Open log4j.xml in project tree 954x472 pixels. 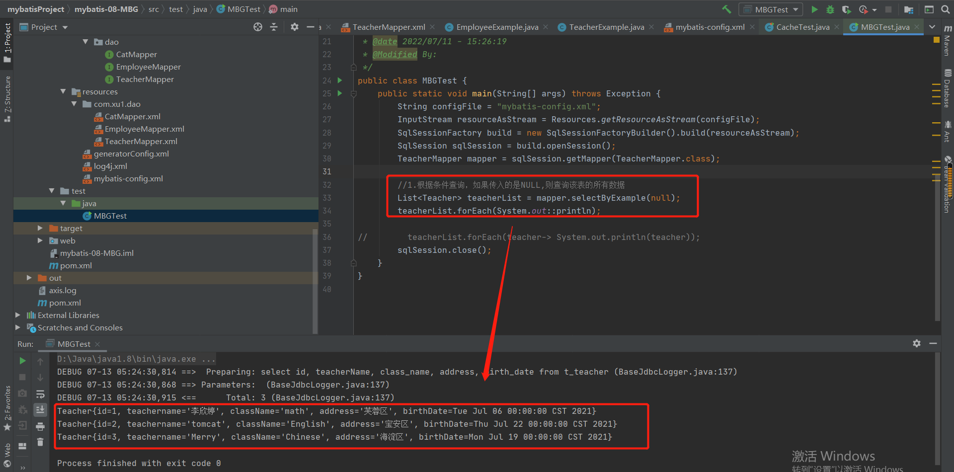coord(110,166)
